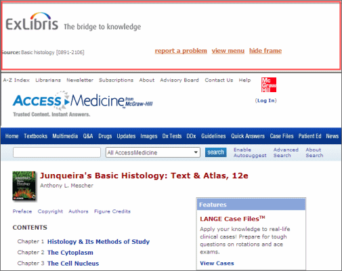This screenshot has height=271, width=342.
Task: Click the Features panel header
Action: point(251,205)
